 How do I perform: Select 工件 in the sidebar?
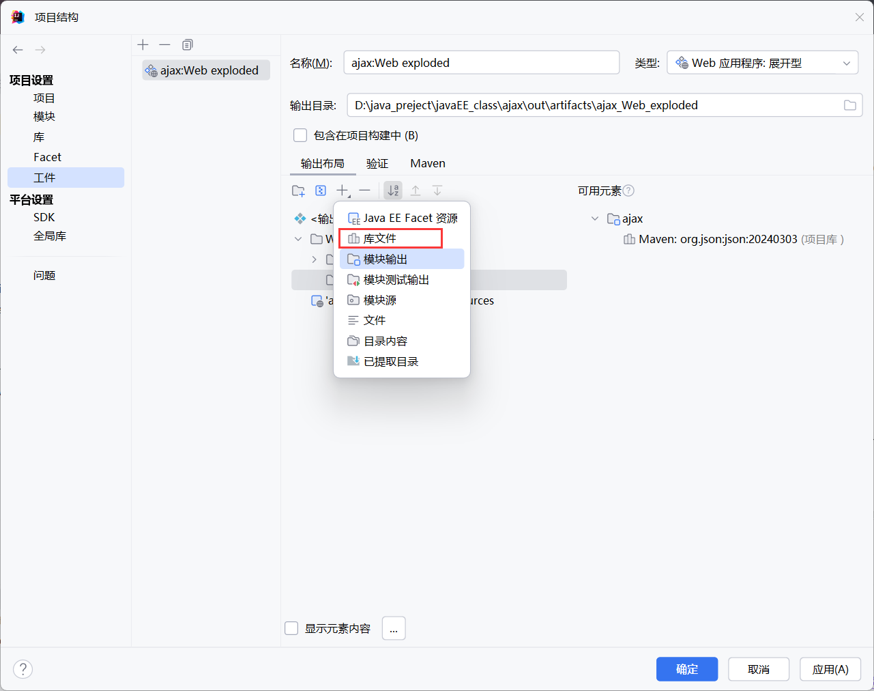pos(65,178)
